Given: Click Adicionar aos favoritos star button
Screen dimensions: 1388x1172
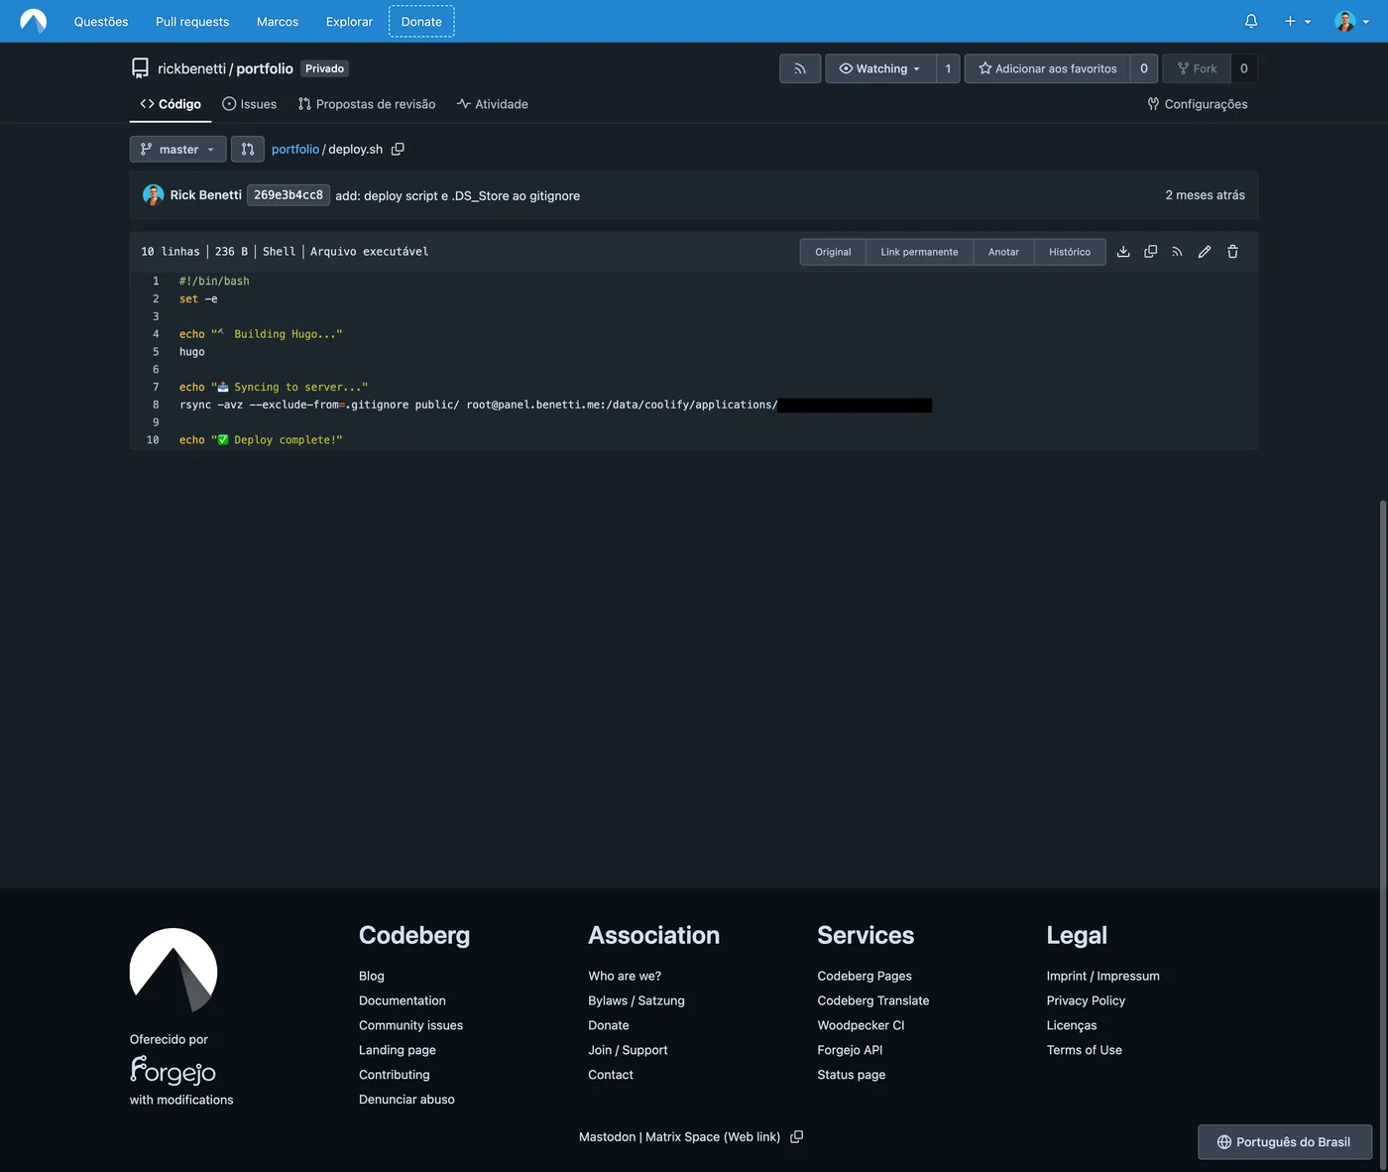Looking at the screenshot, I should coord(1047,68).
